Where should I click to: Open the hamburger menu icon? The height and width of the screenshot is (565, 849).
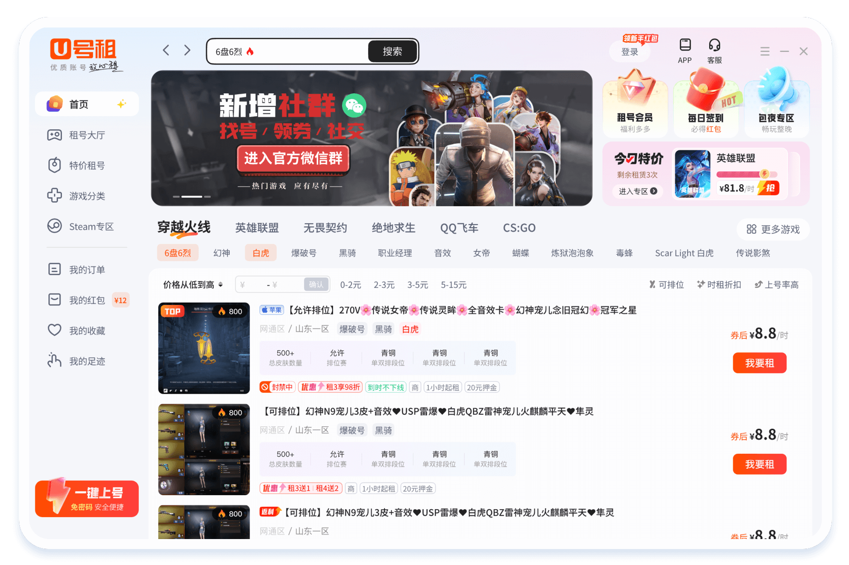tap(765, 51)
